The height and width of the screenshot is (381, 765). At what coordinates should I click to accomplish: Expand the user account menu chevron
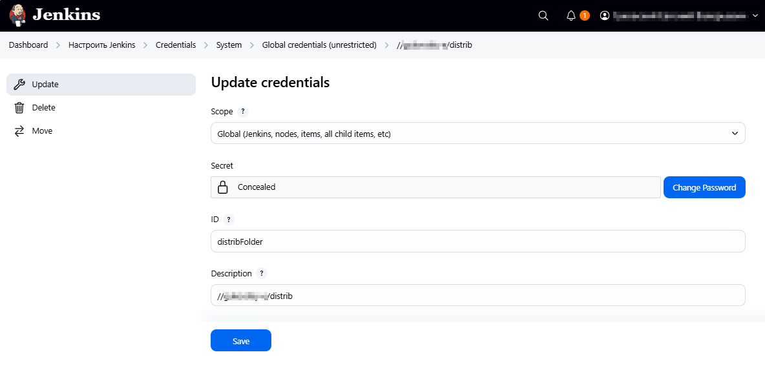point(755,15)
